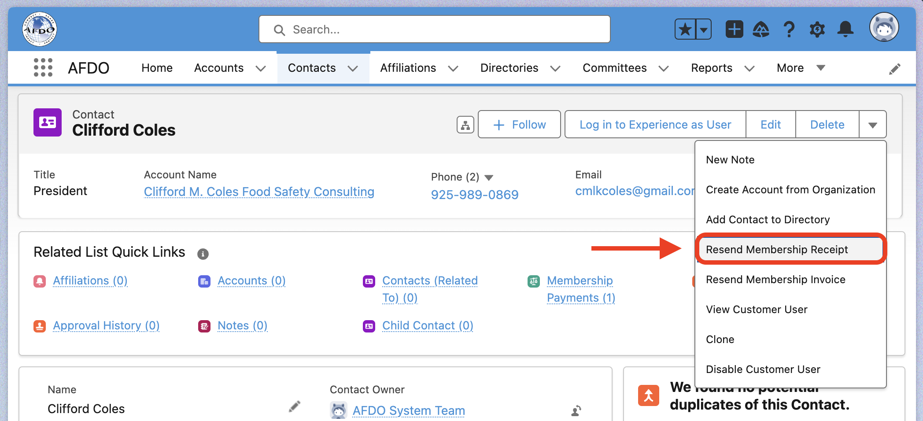View the contact hierarchy icon
Viewport: 923px width, 421px height.
pos(465,125)
